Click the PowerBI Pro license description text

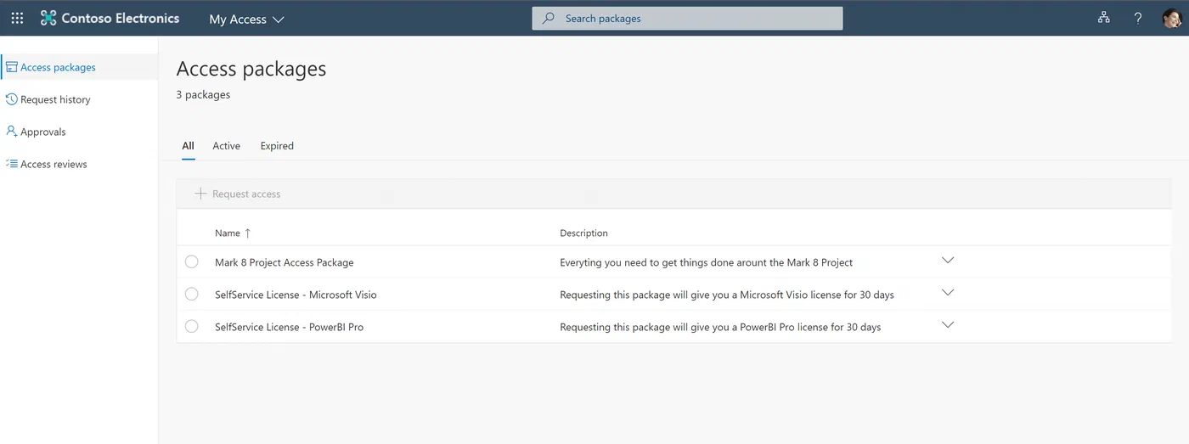[720, 327]
